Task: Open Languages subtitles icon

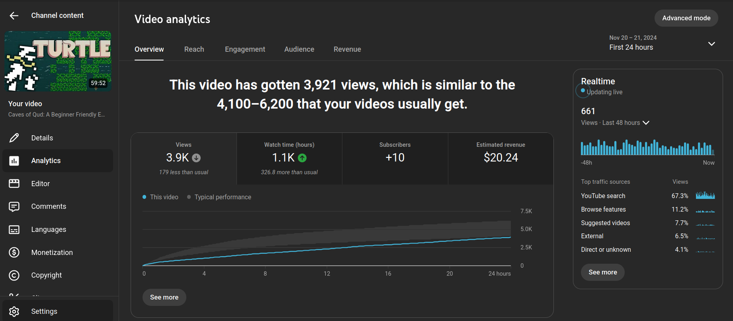Action: coord(14,230)
